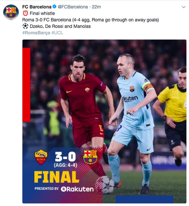Open the match photo in the tweet
This screenshot has width=189, height=206.
[104, 121]
